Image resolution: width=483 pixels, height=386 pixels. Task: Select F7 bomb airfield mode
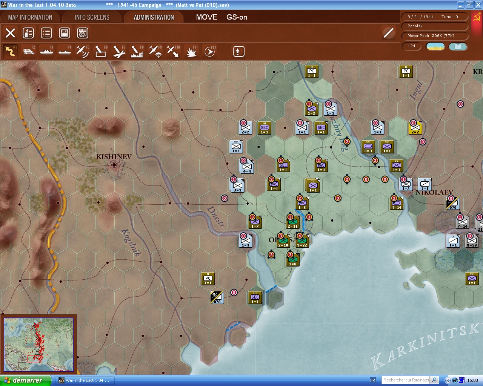coord(119,51)
